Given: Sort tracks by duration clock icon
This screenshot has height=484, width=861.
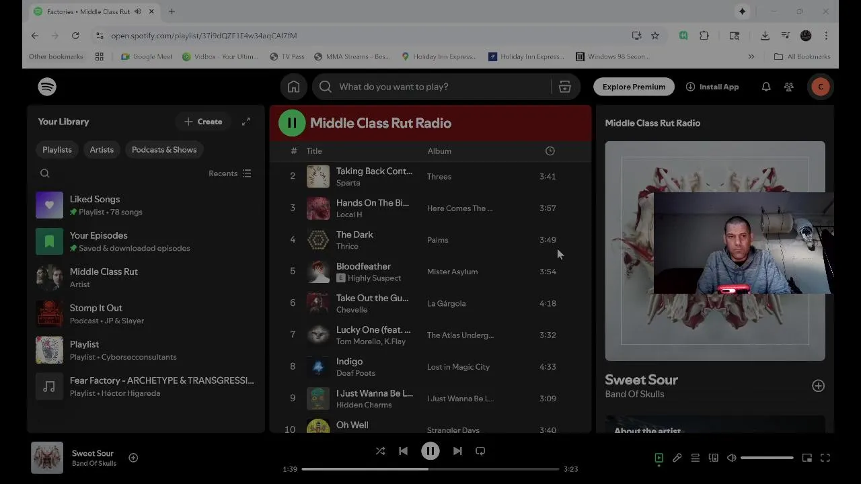Looking at the screenshot, I should click(550, 151).
